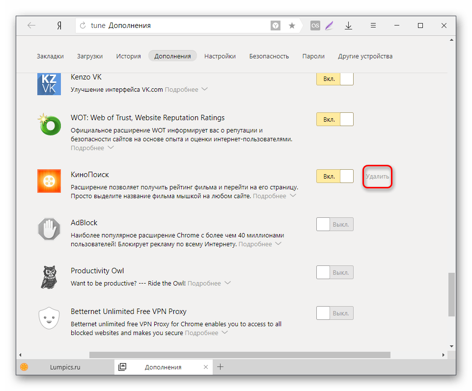Click the AdBlock hand icon
This screenshot has width=472, height=391.
(x=49, y=229)
